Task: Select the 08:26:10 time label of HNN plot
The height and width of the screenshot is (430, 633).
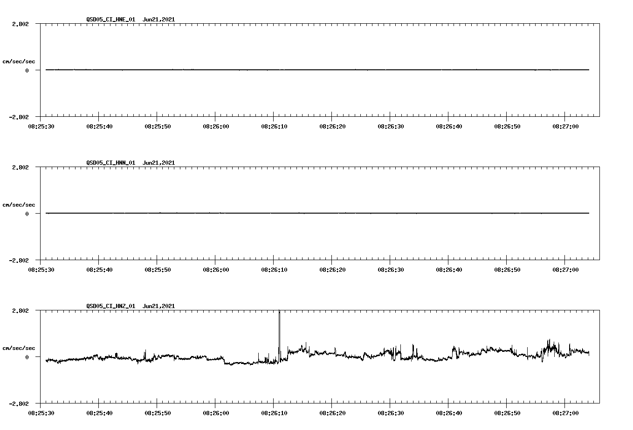Action: tap(274, 270)
